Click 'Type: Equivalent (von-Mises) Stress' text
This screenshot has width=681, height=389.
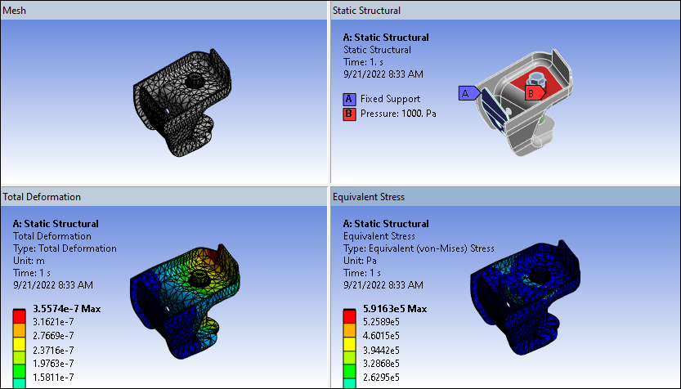click(x=419, y=248)
